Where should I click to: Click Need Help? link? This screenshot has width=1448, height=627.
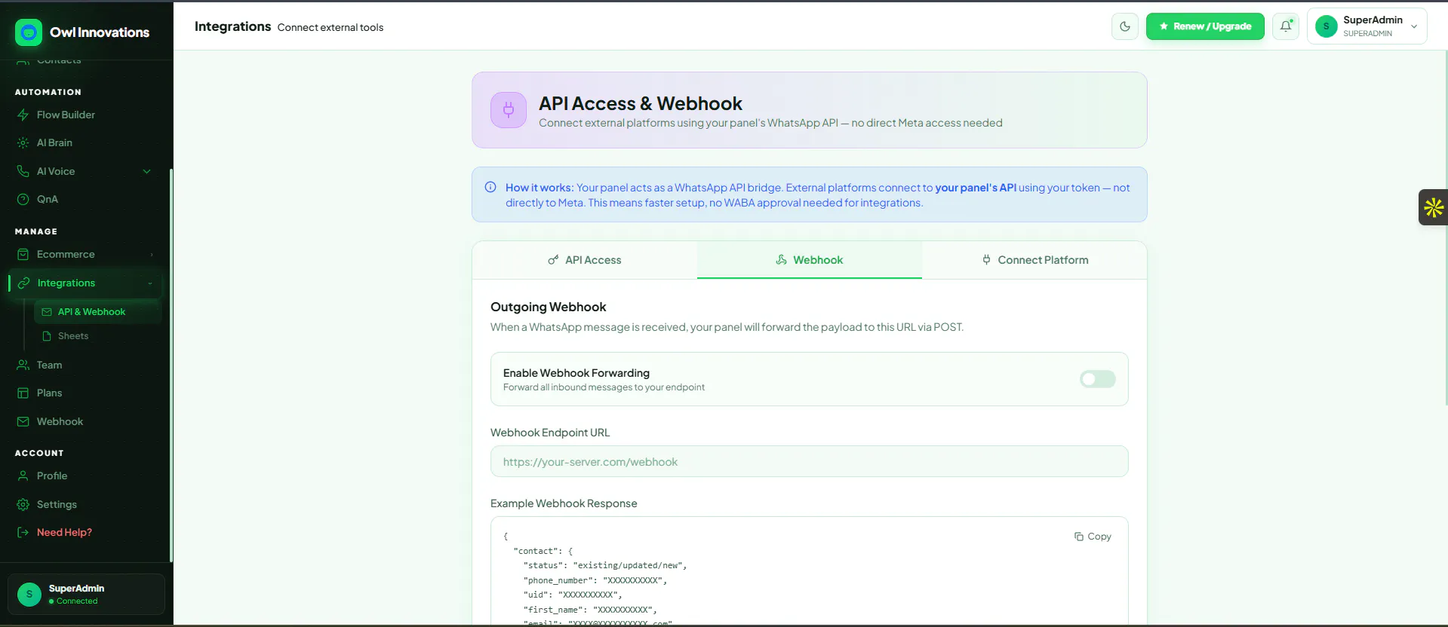click(64, 532)
